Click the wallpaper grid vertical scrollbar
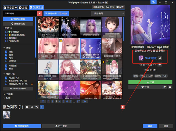176x131 pixels. click(124, 29)
